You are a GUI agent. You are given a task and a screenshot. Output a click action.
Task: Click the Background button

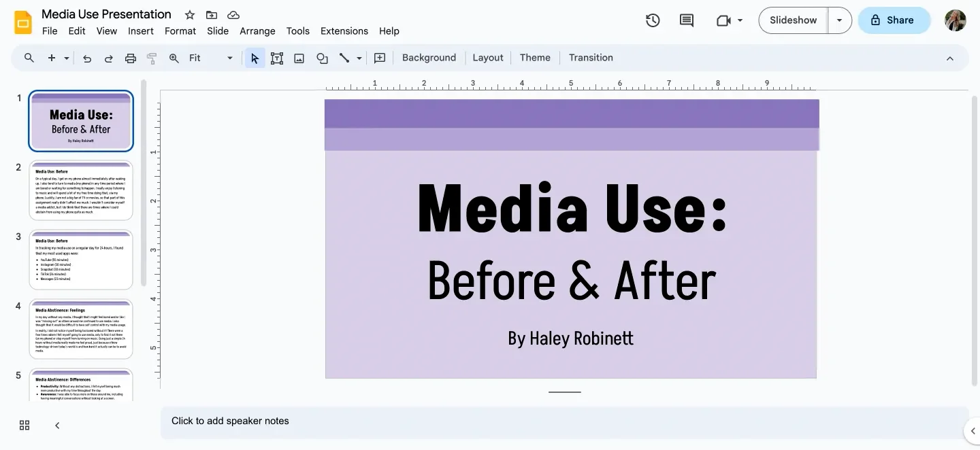429,58
